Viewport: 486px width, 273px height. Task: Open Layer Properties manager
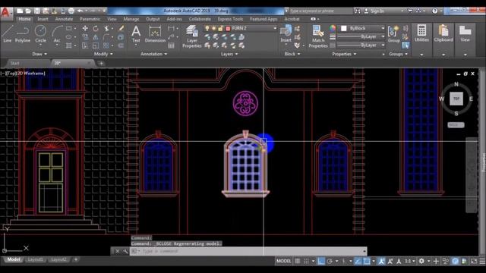pos(192,36)
